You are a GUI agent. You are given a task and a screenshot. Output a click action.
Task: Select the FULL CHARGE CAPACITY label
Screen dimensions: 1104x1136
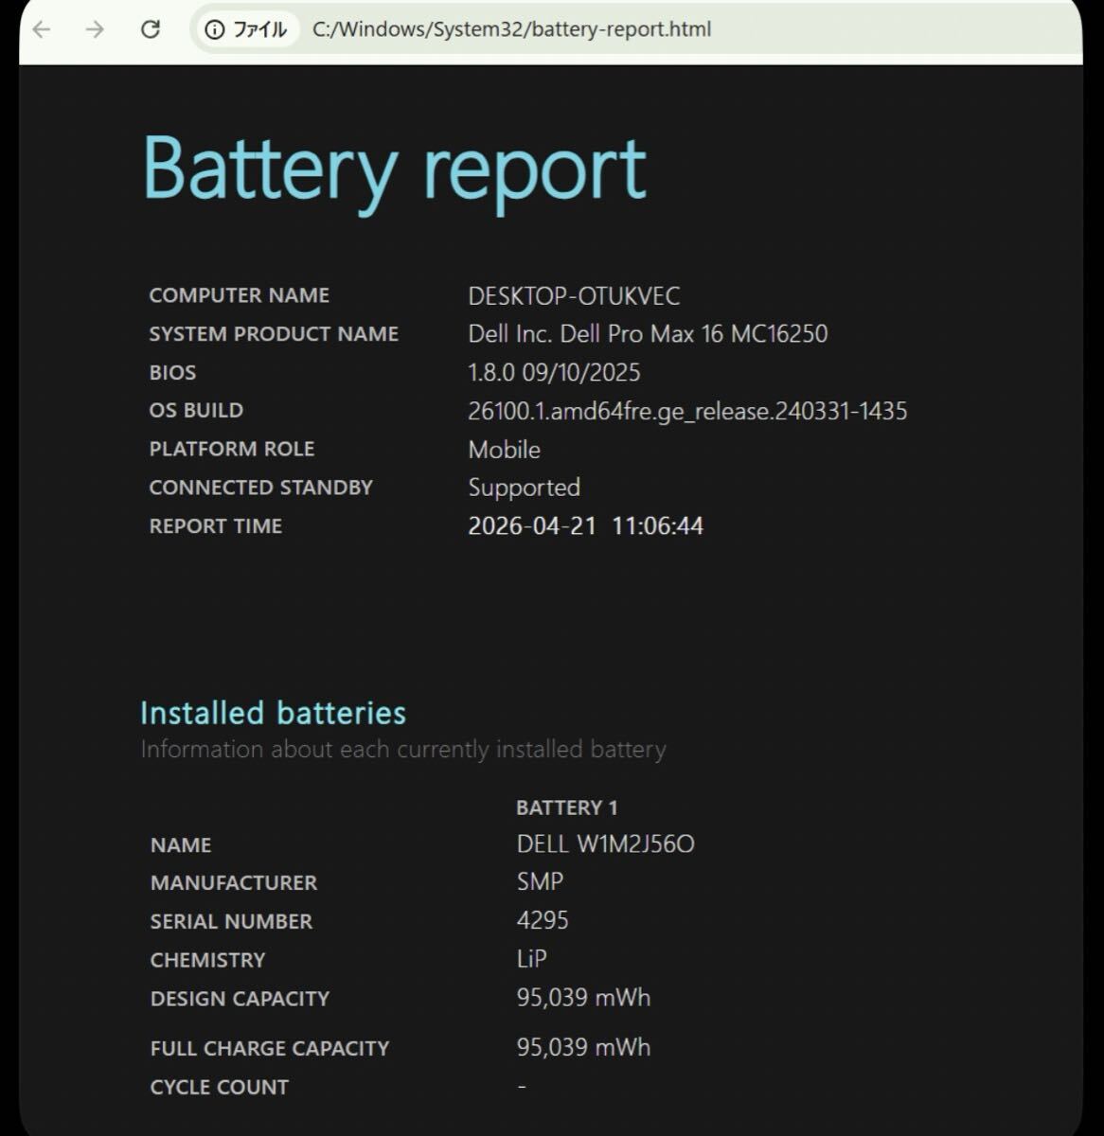[x=270, y=1049]
